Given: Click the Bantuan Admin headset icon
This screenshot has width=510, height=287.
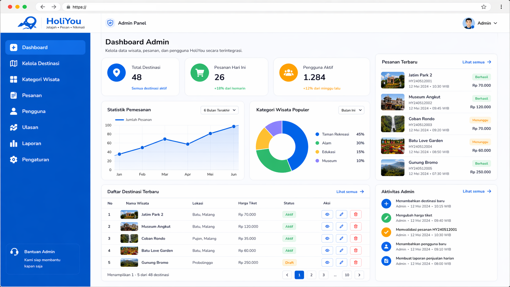Looking at the screenshot, I should (x=14, y=252).
